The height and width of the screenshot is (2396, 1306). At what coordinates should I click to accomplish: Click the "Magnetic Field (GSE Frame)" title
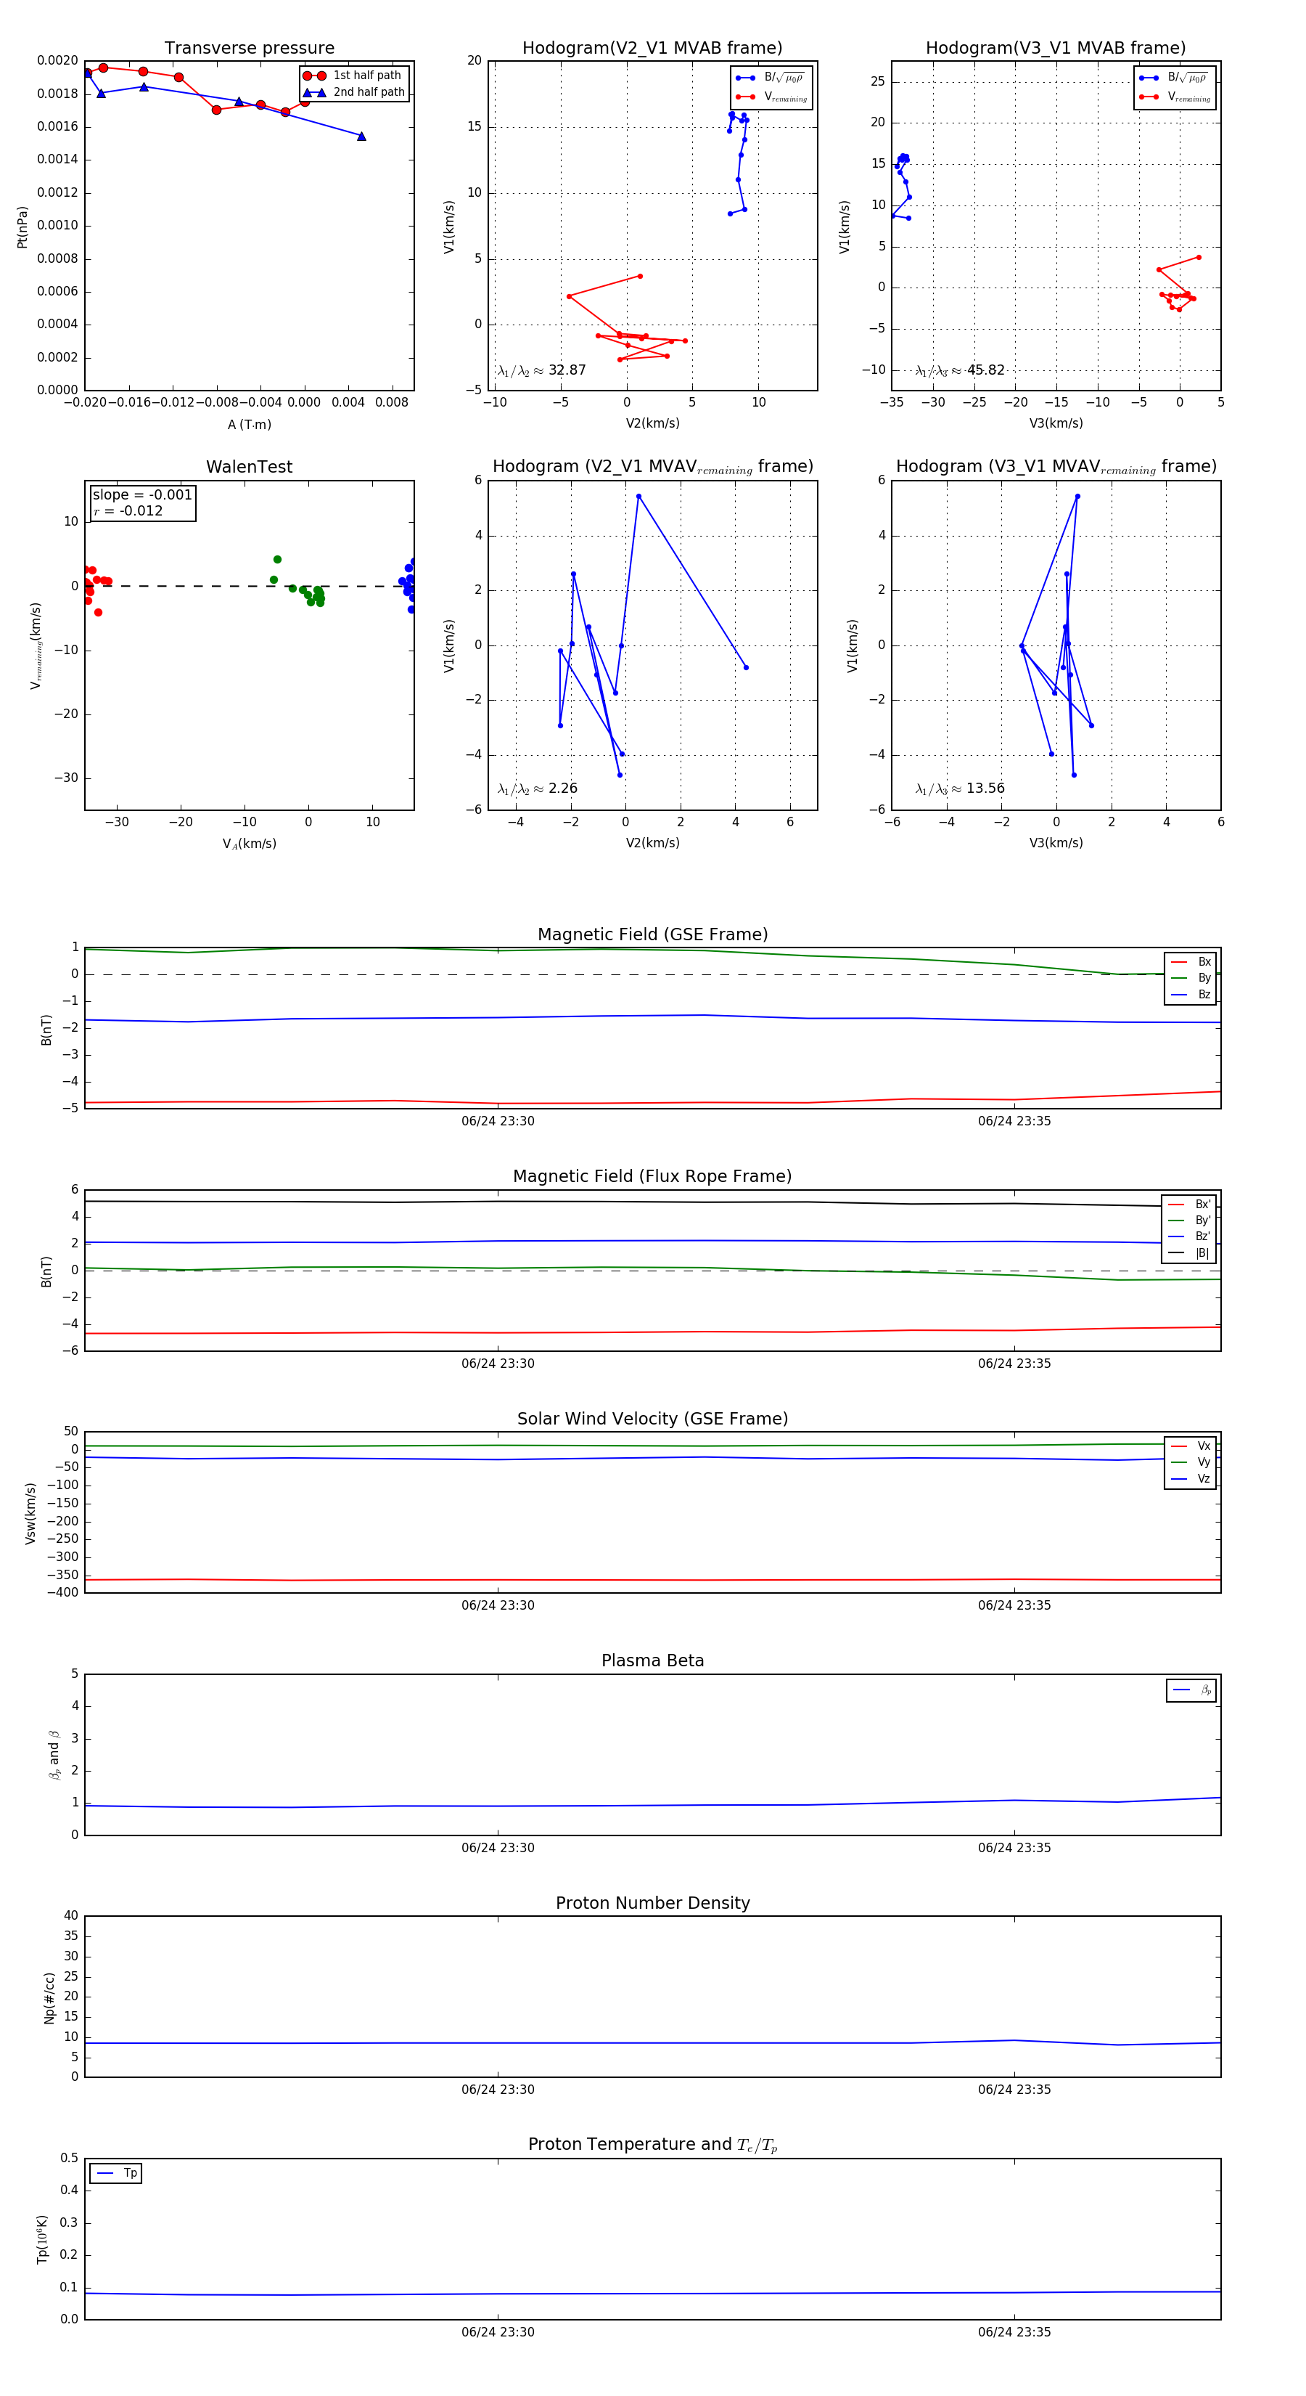pos(652,934)
